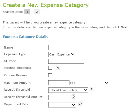
Task: Select the Receipt Threshold Amount input field
Action: [59, 97]
